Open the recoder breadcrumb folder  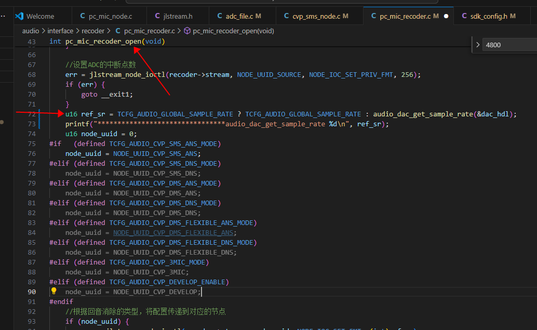click(x=93, y=31)
